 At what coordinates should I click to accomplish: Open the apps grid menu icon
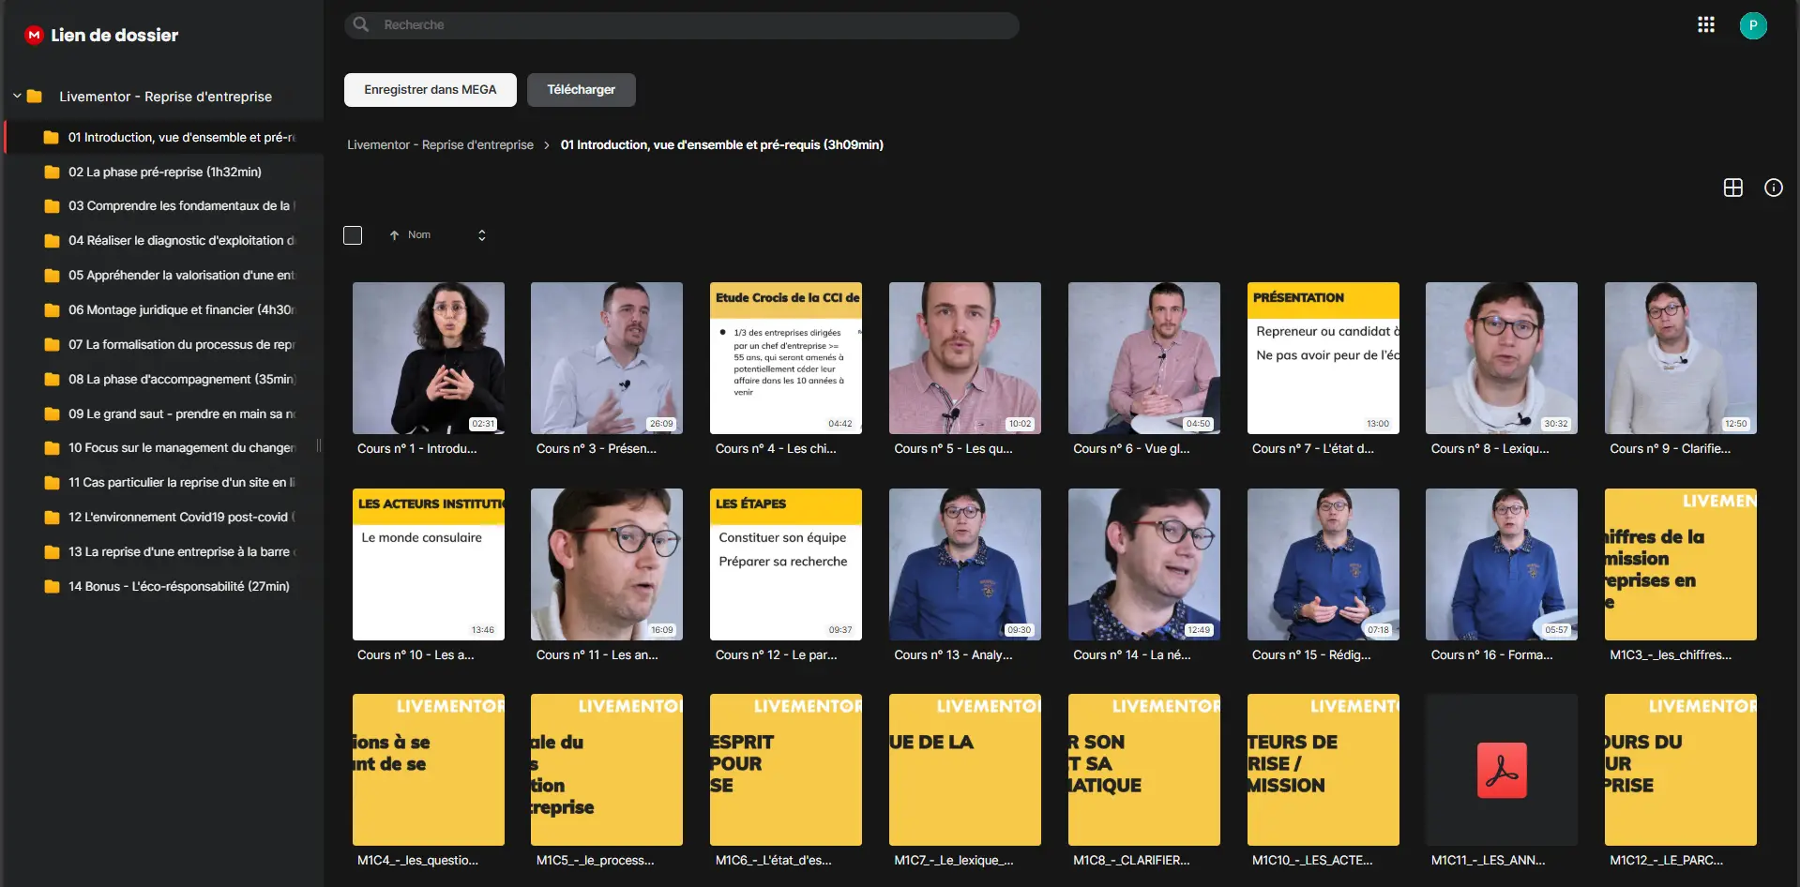click(x=1706, y=25)
